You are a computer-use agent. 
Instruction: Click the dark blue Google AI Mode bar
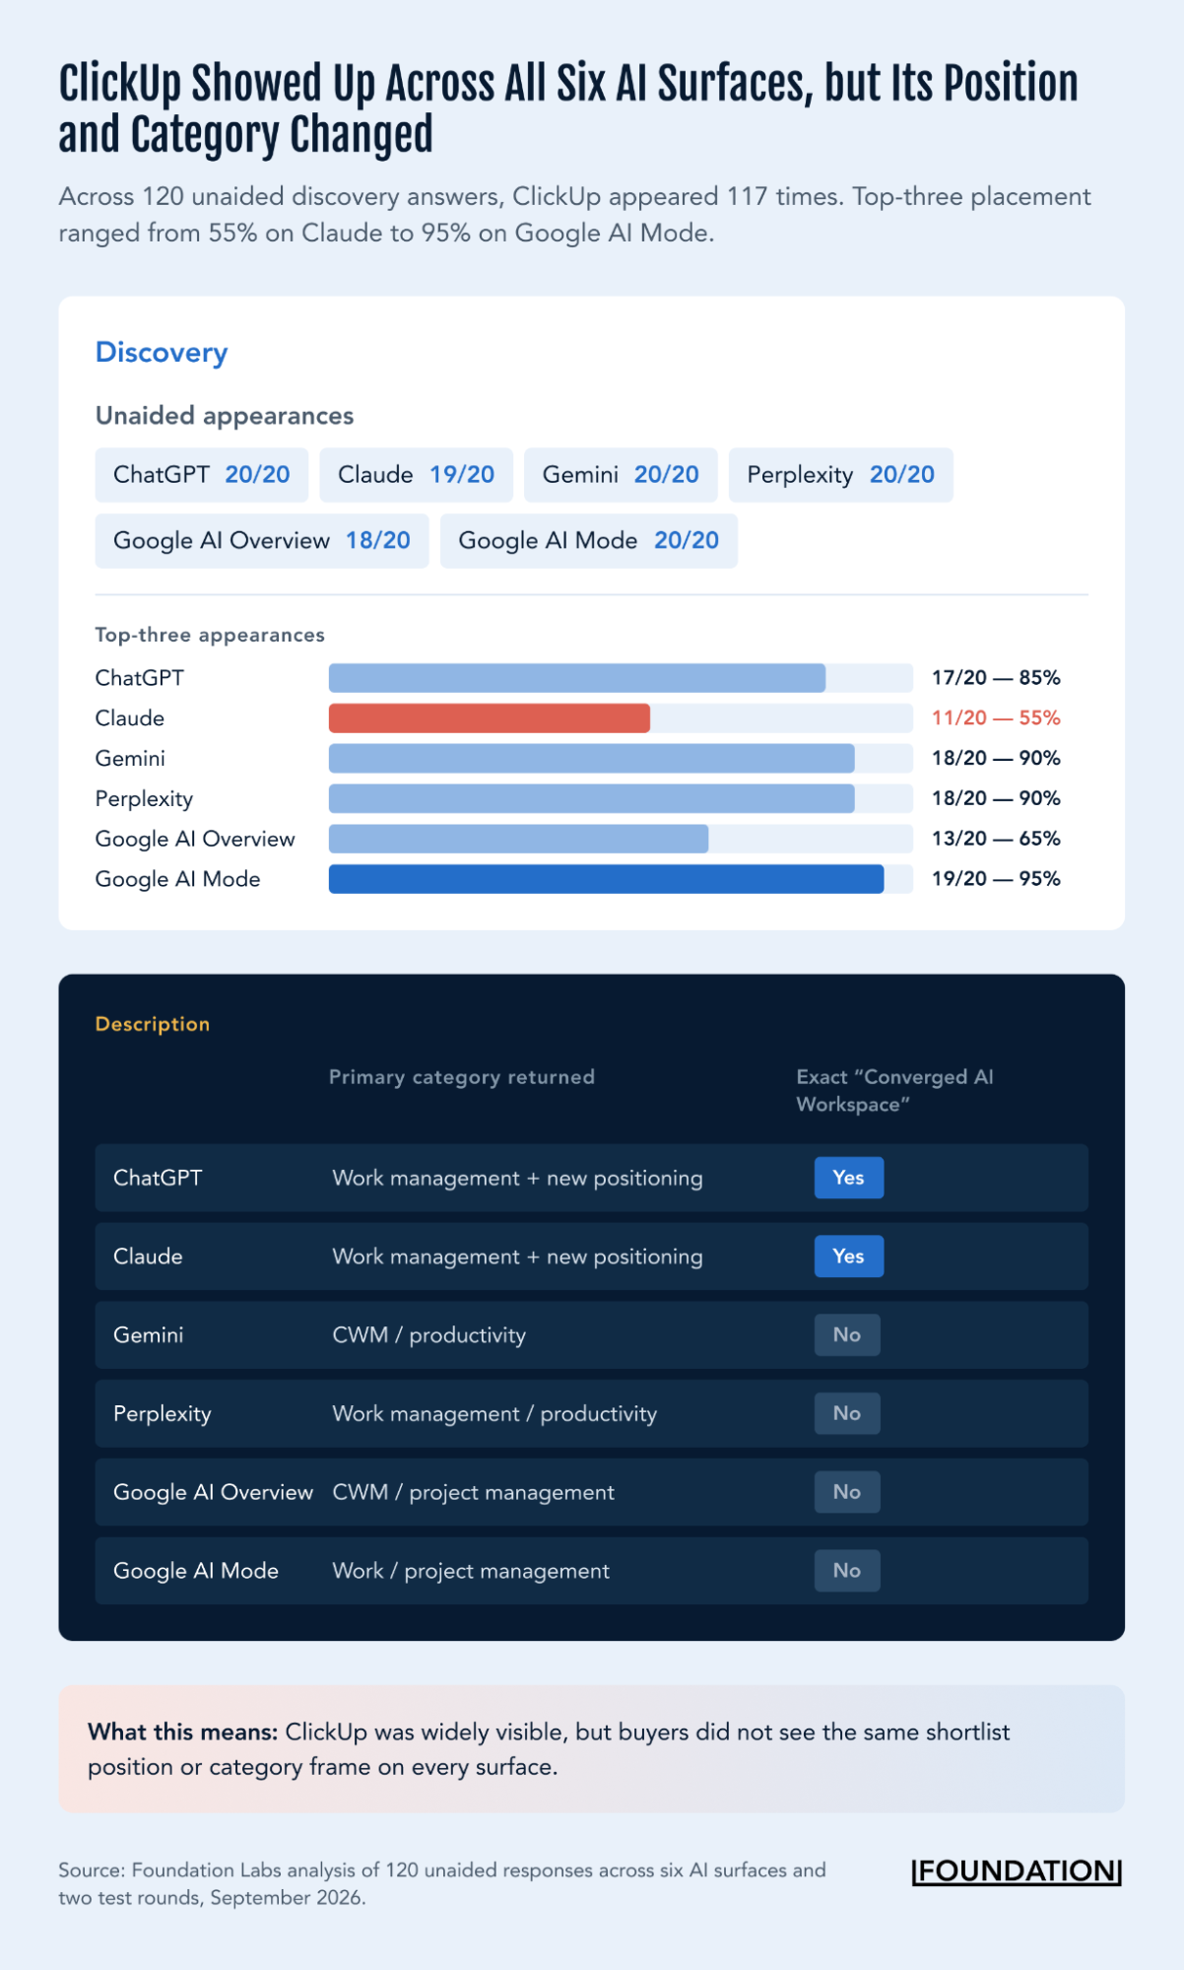click(606, 879)
